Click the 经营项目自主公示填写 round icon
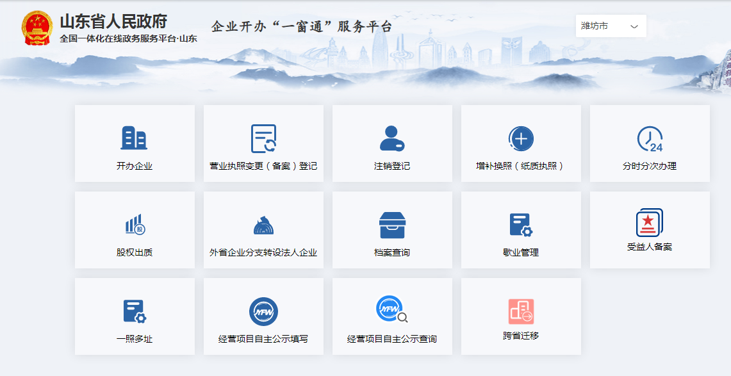Viewport: 731px width, 376px height. point(263,311)
